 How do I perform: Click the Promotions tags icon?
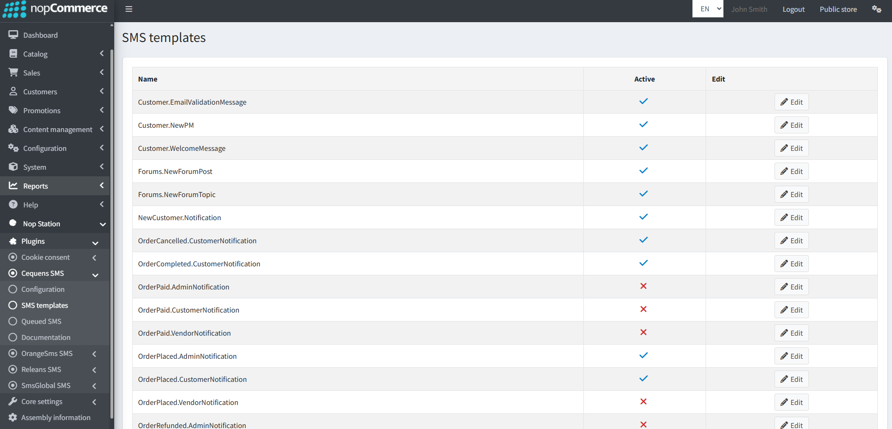pos(13,110)
